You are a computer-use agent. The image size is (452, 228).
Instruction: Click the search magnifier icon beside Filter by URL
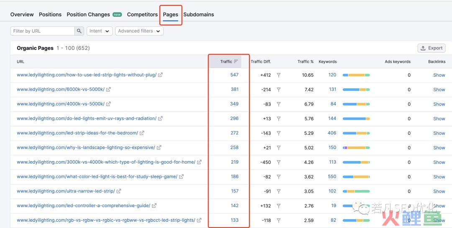coord(79,31)
